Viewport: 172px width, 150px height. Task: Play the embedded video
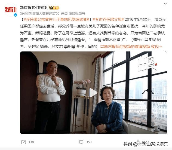point(93,93)
